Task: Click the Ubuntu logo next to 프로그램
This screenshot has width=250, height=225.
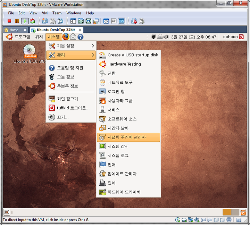Action: coord(9,37)
